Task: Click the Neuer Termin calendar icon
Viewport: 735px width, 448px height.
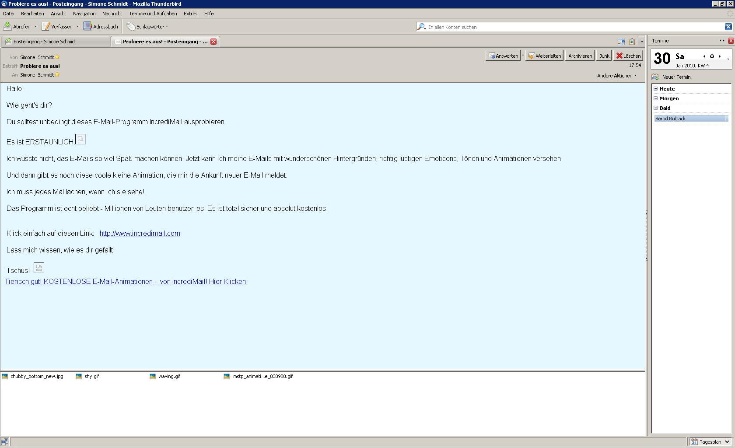Action: pos(655,77)
